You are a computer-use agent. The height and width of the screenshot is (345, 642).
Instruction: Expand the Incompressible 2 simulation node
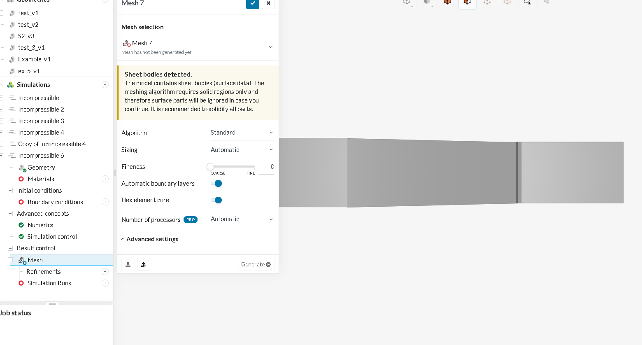tap(1, 109)
